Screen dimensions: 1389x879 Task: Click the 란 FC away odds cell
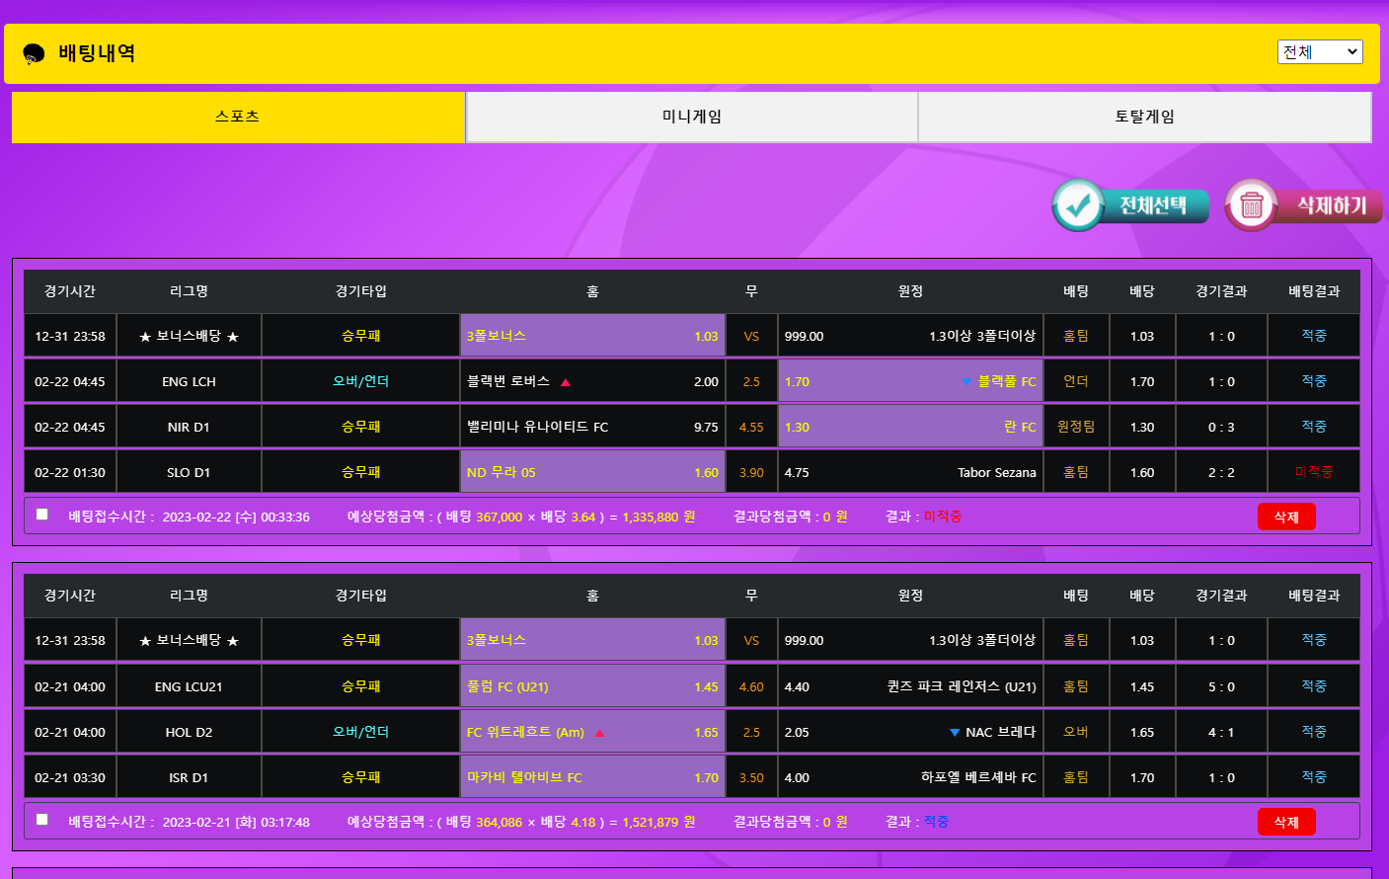[x=909, y=427]
